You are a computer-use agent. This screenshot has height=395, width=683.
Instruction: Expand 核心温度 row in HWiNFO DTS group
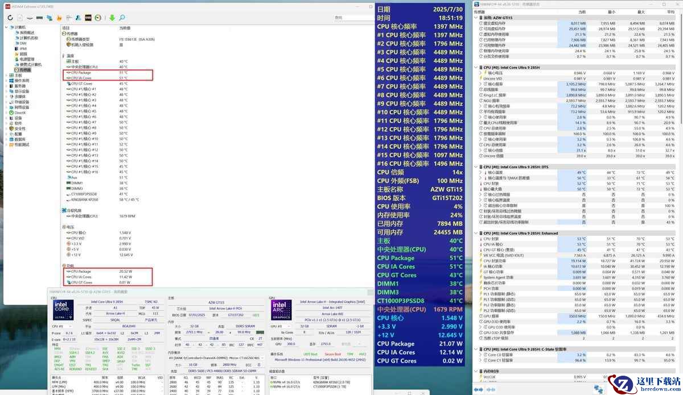pyautogui.click(x=480, y=172)
